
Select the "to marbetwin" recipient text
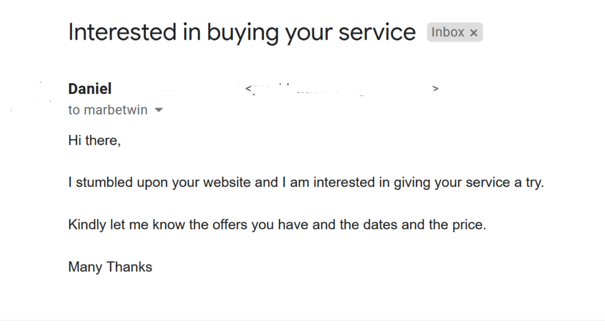(108, 110)
